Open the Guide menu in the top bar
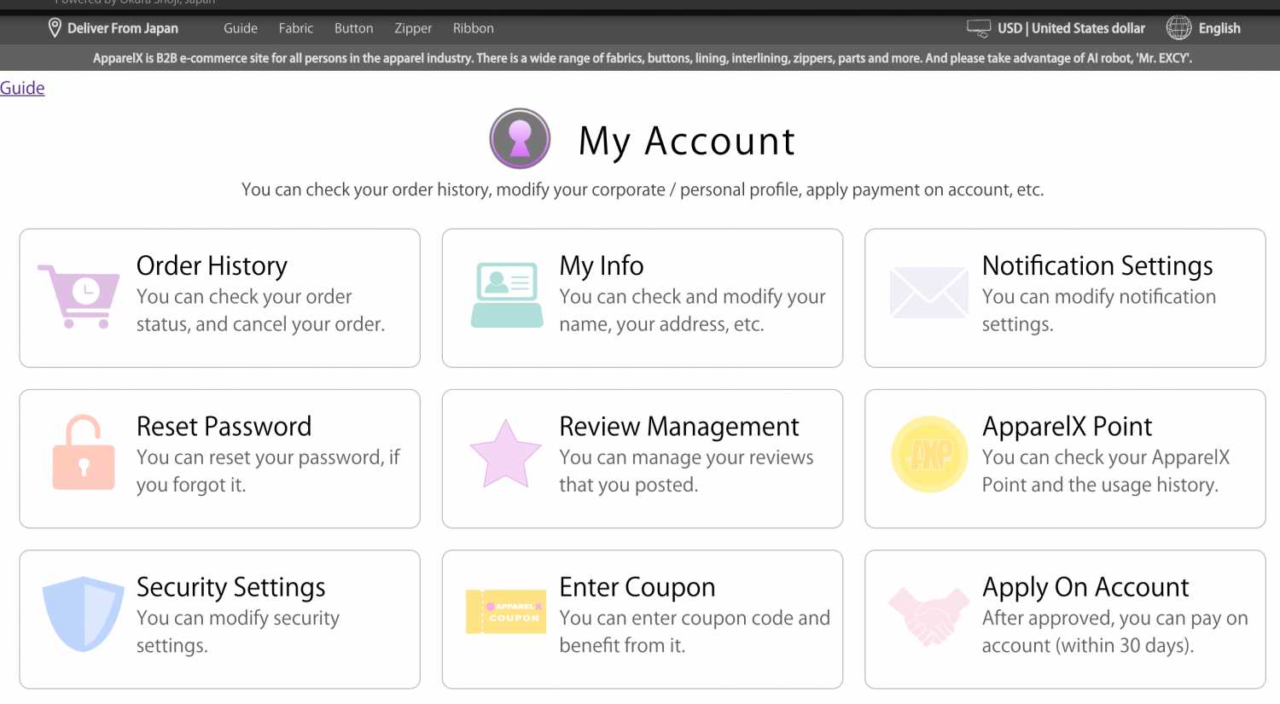The height and width of the screenshot is (704, 1280). point(241,28)
